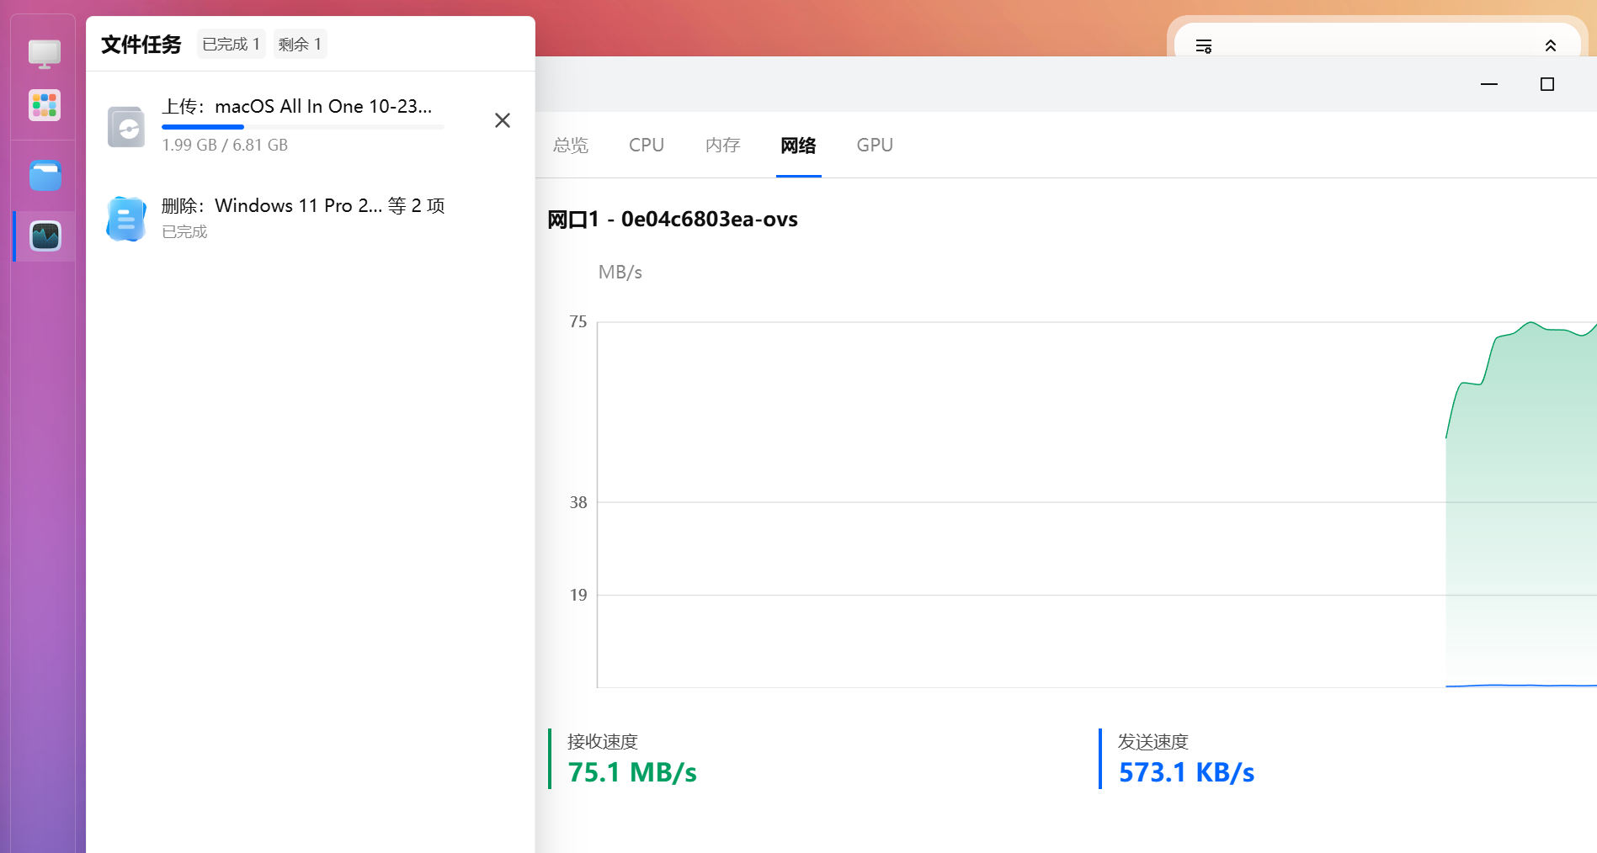Switch to the 内存 tab
1597x853 pixels.
pos(723,146)
